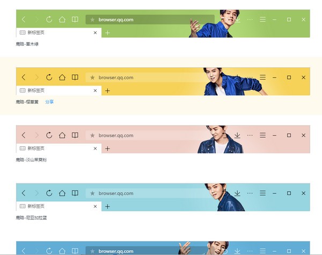The width and height of the screenshot is (322, 255).
Task: Click forward arrow in yellow theme toolbar
Action: [x=36, y=77]
